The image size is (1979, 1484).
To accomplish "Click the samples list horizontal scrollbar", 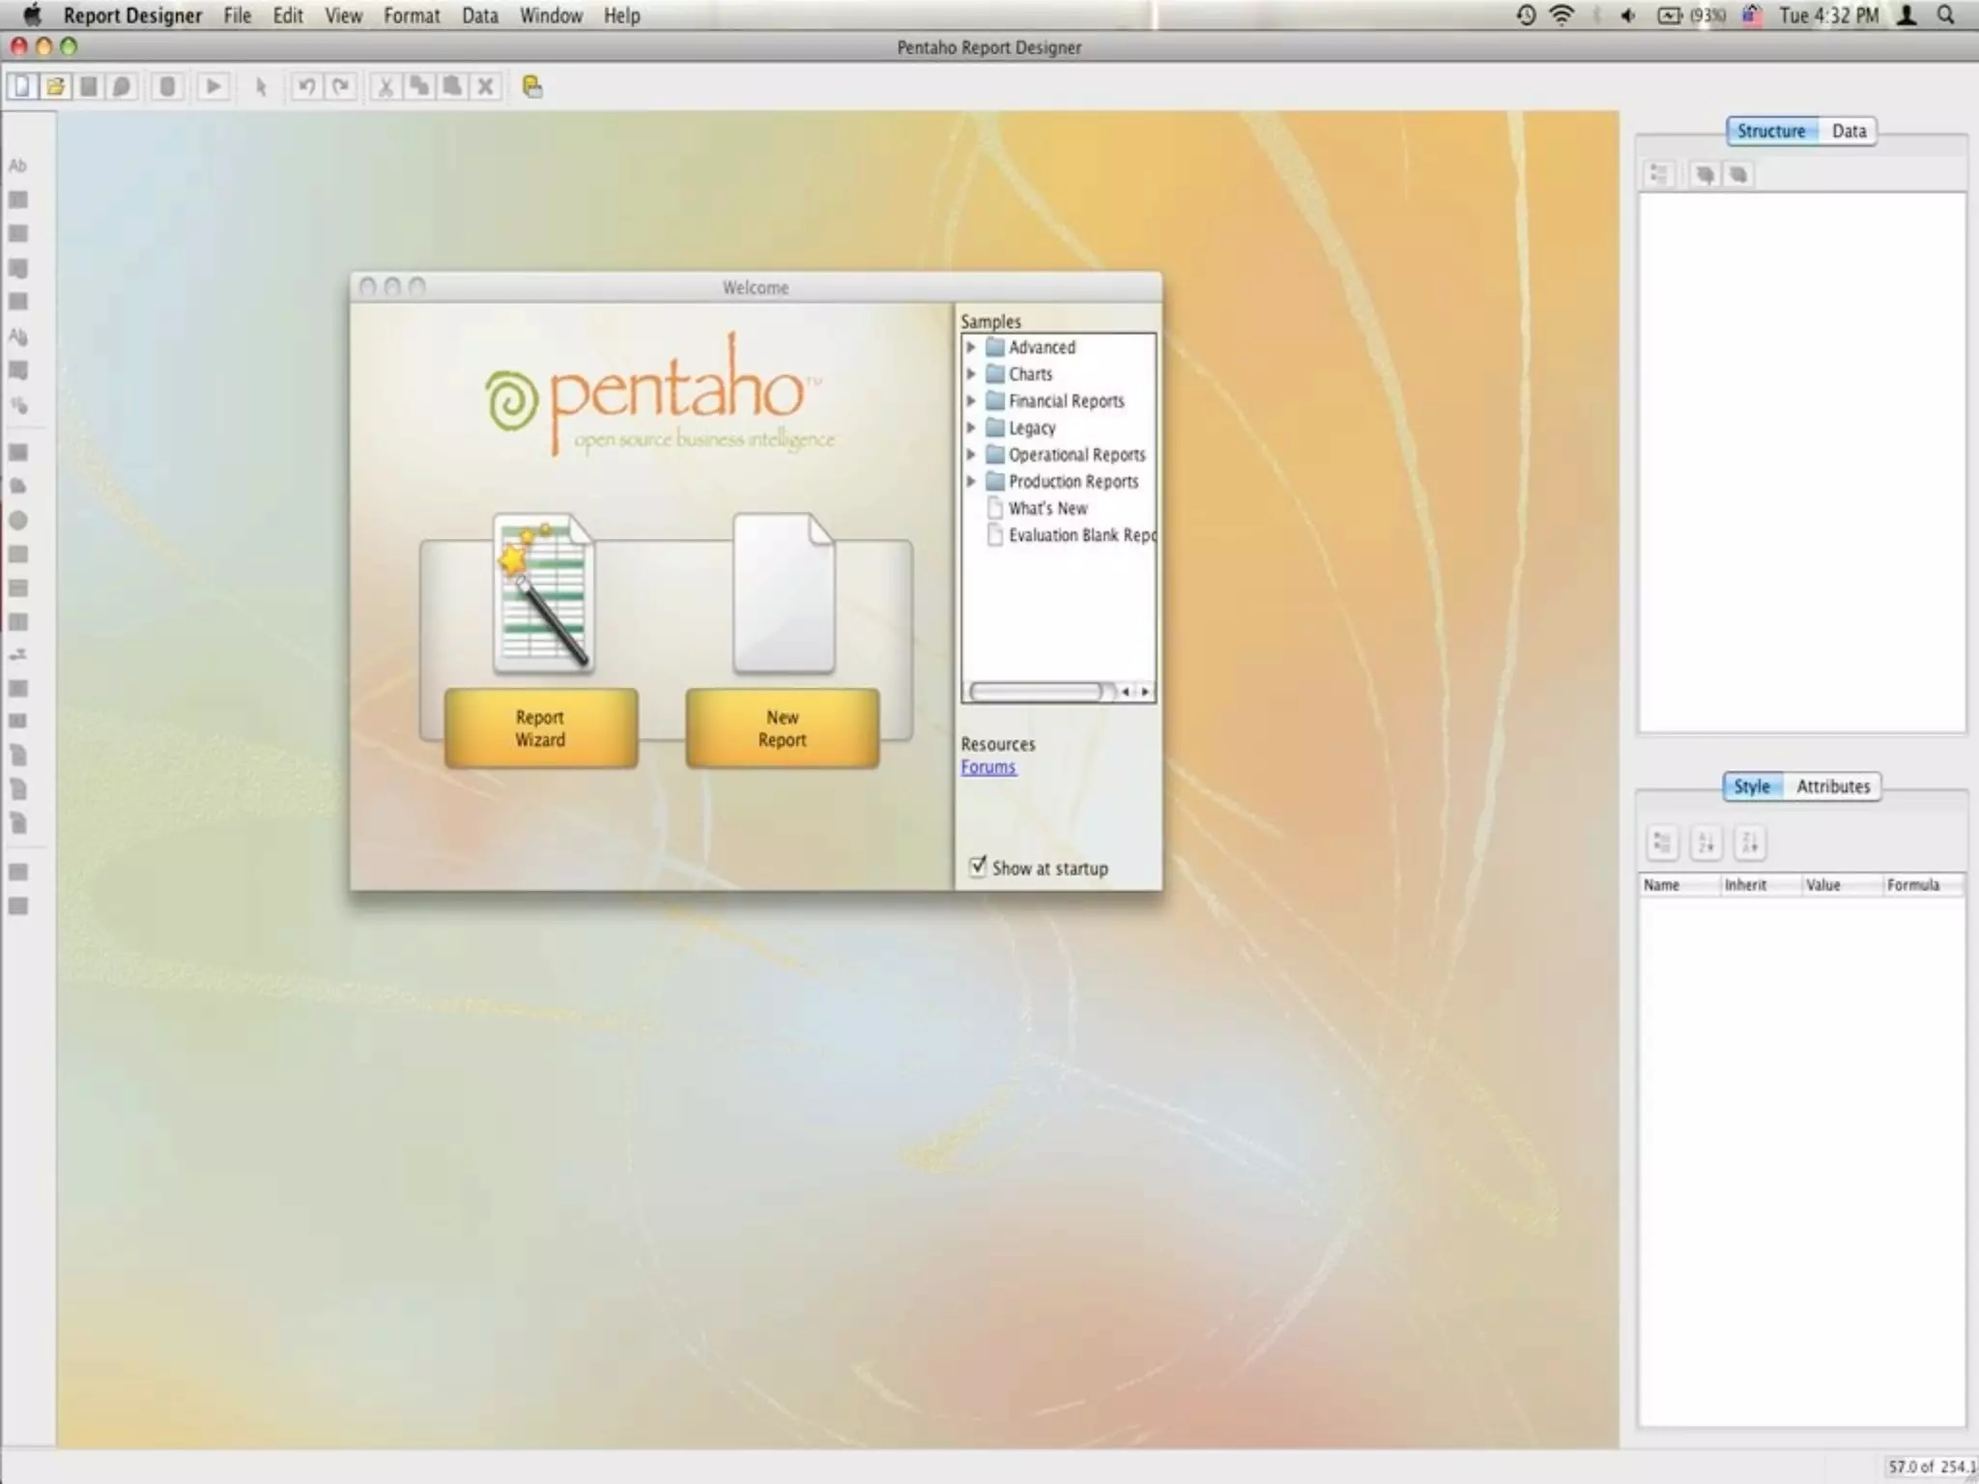I will click(1036, 692).
